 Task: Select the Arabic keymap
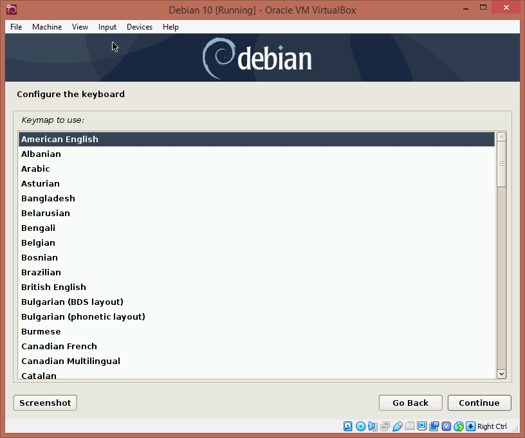(257, 169)
